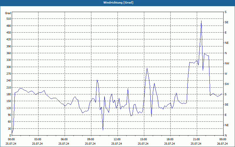The height and width of the screenshot is (147, 235).
Task: Click the '25.07.24' date under 06:00
Action: [64, 143]
